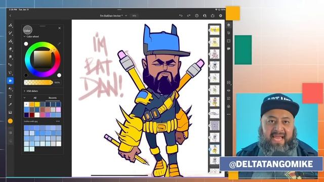Viewport: 324px width, 182px height.
Task: Select the pale pink swatch in Recents
Action: pos(58,110)
